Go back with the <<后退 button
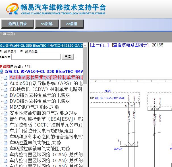Image resolution: width=172 pixels, height=167 pixels. (47, 24)
